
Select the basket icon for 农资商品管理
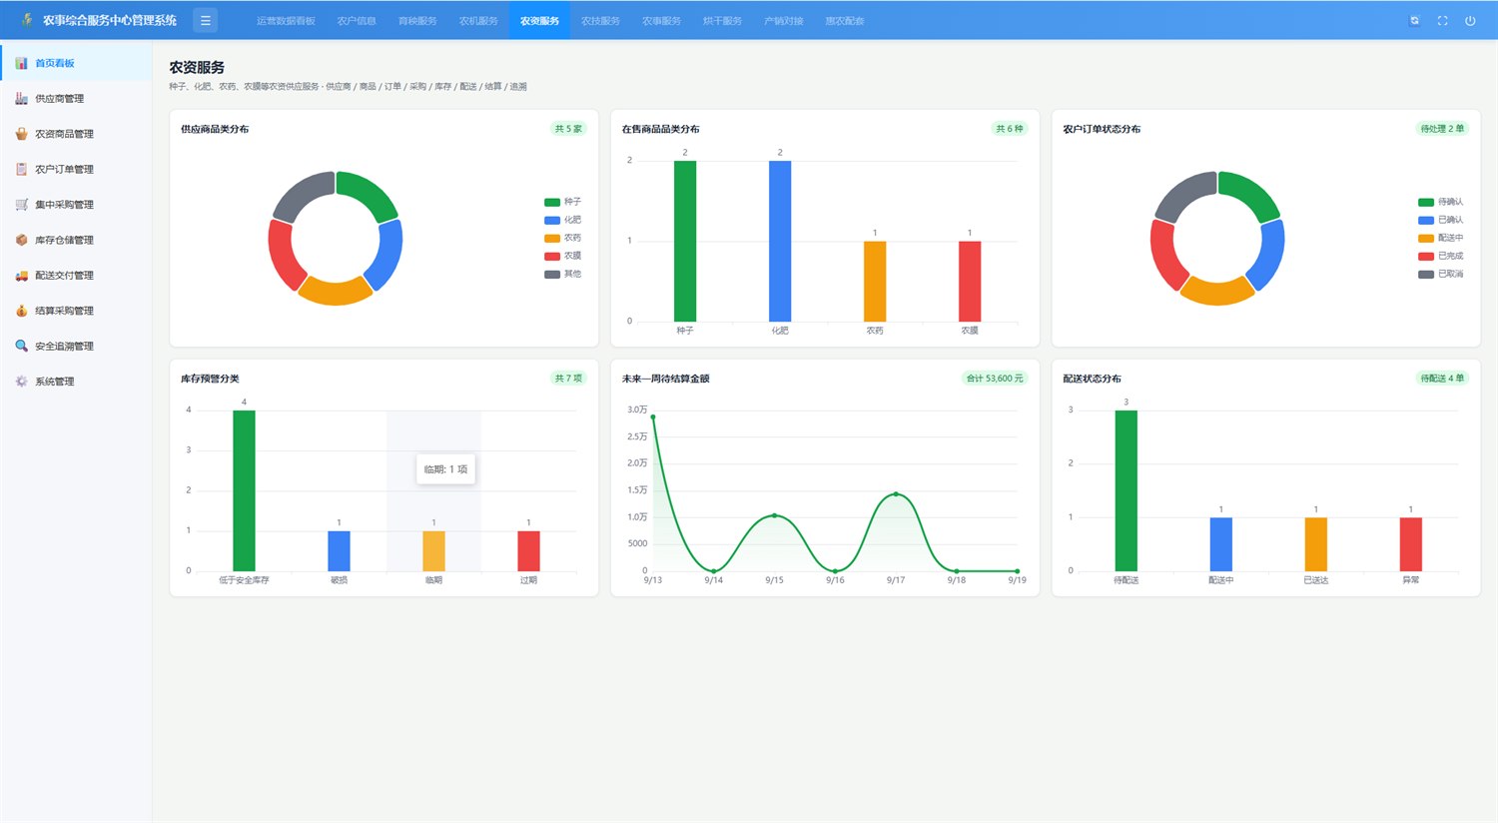tap(21, 134)
